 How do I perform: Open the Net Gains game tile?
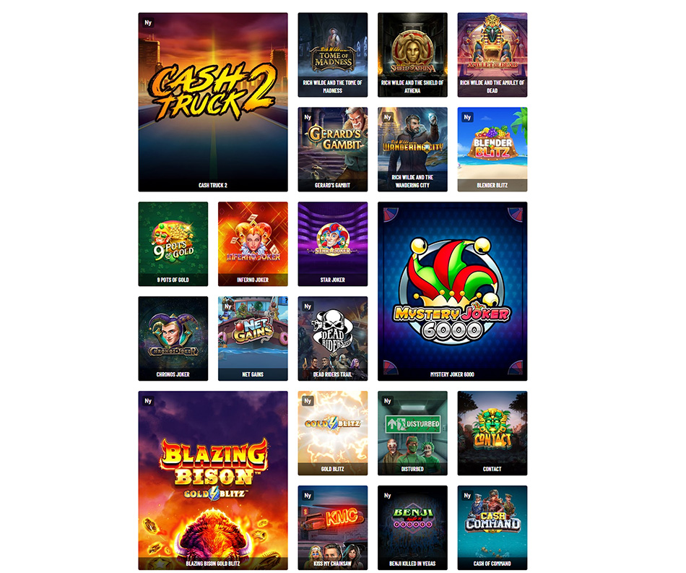tap(253, 338)
